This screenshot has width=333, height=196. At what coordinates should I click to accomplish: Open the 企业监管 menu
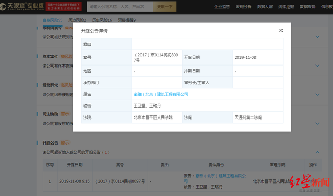(222, 7)
